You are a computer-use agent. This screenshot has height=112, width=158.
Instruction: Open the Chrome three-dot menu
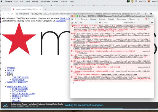coord(155,14)
